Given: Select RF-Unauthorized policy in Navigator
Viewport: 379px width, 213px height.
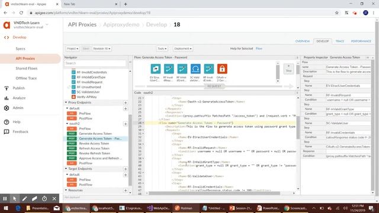Looking at the screenshot, I should pyautogui.click(x=89, y=87).
